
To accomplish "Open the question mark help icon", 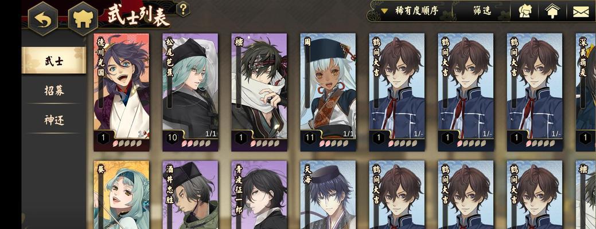I will coord(183,9).
